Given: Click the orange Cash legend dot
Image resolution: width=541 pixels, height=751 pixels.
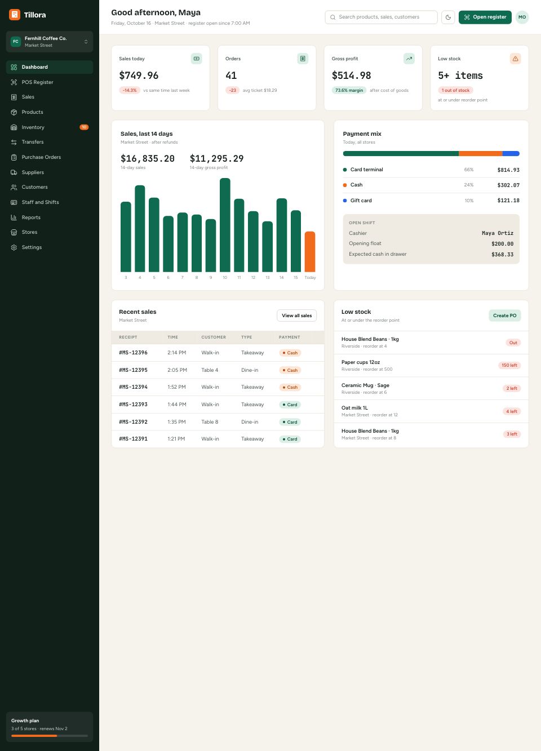Looking at the screenshot, I should point(345,185).
